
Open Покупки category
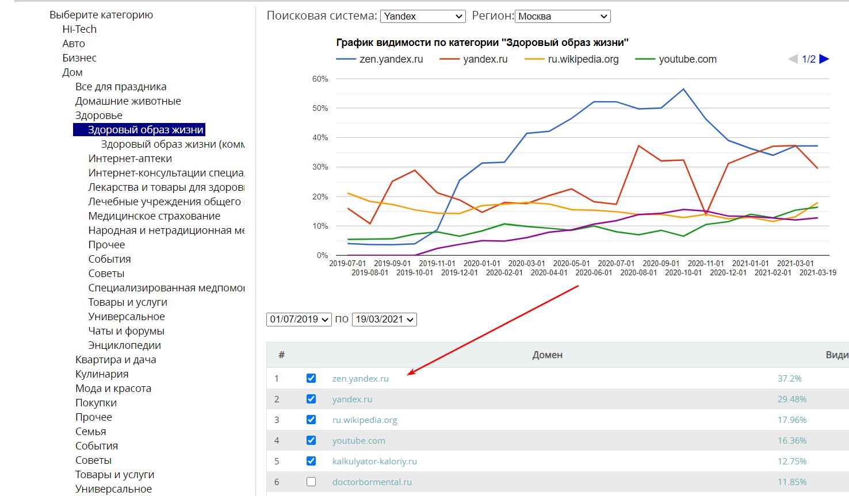click(x=95, y=402)
